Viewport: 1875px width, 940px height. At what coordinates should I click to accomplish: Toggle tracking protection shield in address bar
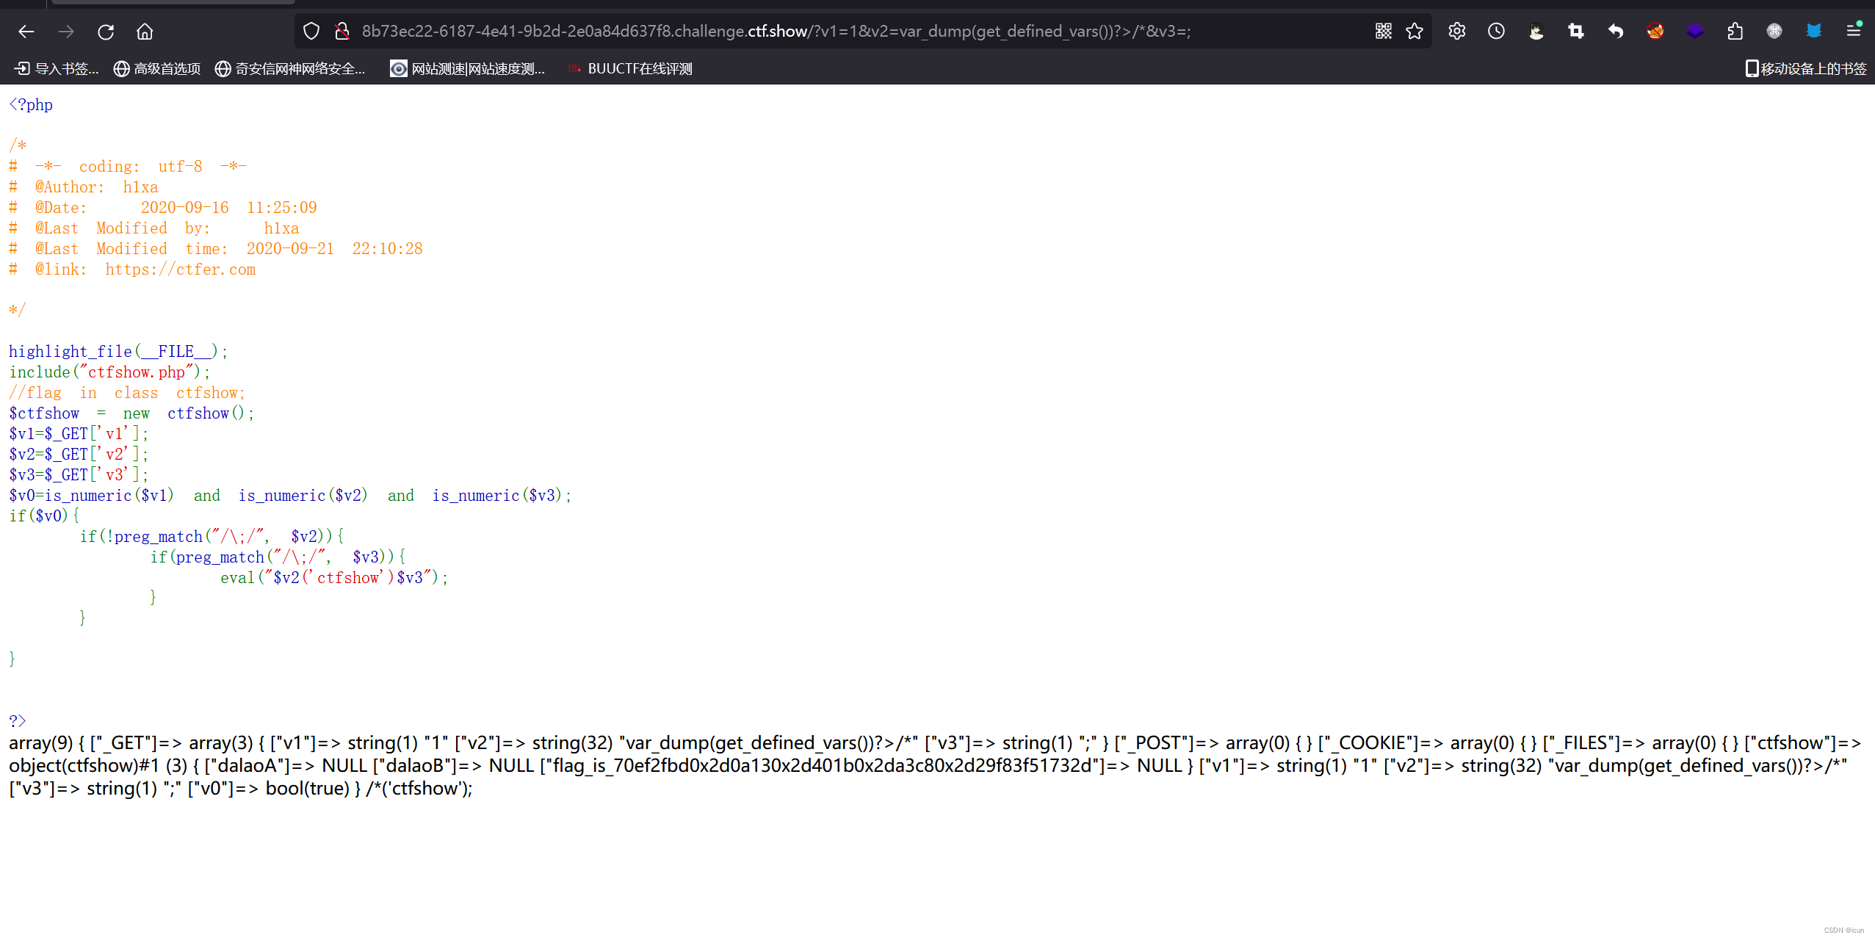(311, 31)
